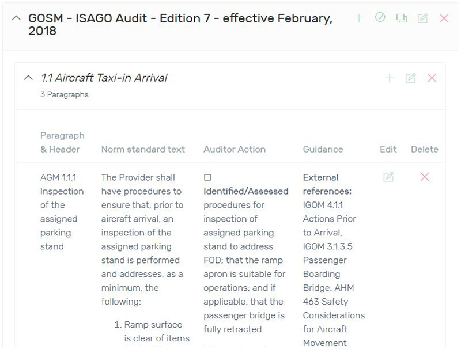Select the 1.1 Aircraft Taxi-in Arrival title

104,78
